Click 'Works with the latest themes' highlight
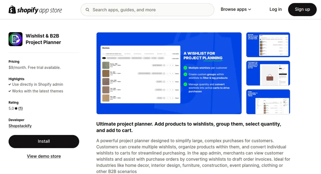Viewport: 321px width, 174px height. click(x=37, y=91)
